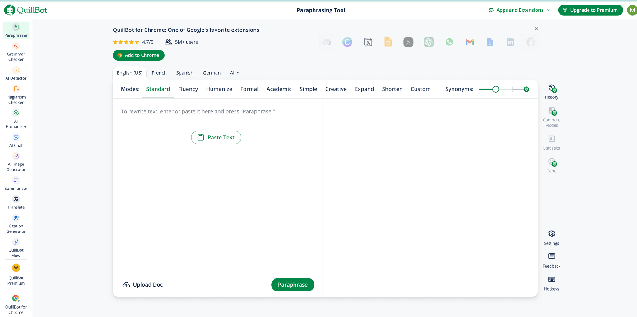Screen dimensions: 637x317
Task: Click the Paraphrase button
Action: [x=292, y=285]
